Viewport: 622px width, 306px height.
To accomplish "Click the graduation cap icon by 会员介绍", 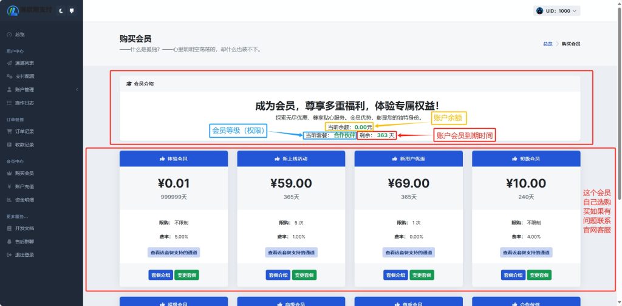I will pyautogui.click(x=129, y=84).
